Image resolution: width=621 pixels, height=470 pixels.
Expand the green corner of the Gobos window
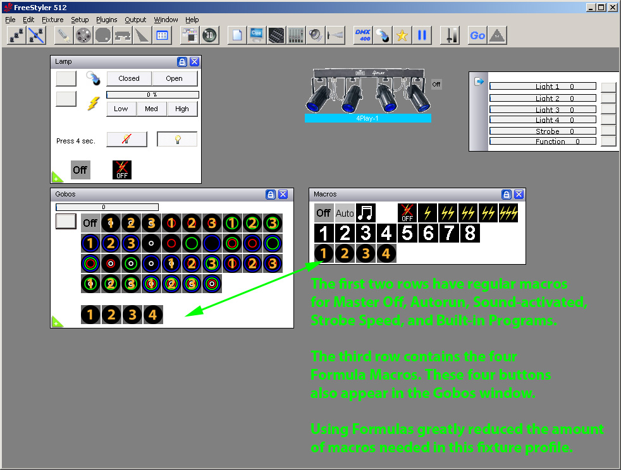(x=57, y=322)
